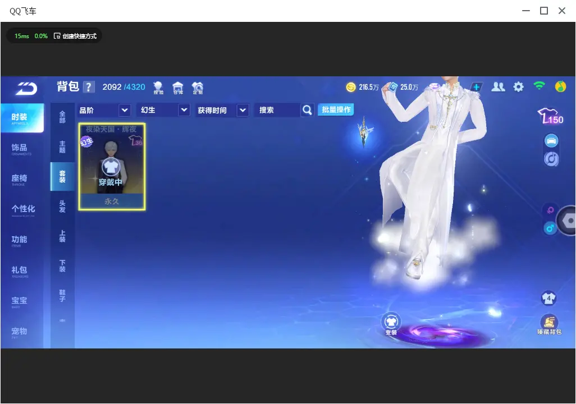Select the 主题 theme sub-tab
The width and height of the screenshot is (576, 404).
[62, 147]
